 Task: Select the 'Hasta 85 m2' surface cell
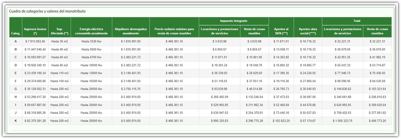(59, 65)
